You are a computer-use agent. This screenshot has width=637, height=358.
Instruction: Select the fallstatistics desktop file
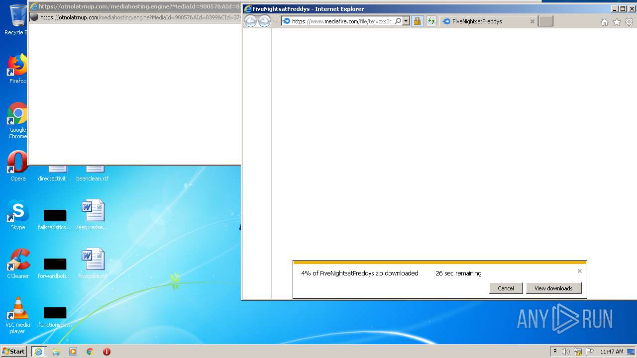tap(55, 219)
